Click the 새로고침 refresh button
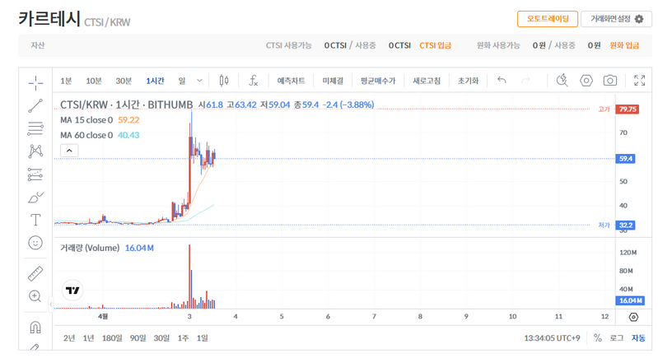658x358 pixels. click(x=427, y=81)
